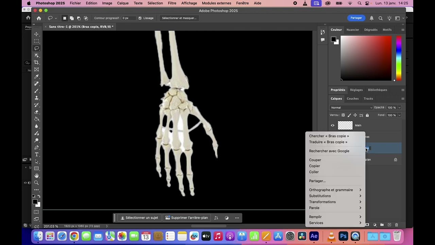
Task: Select the Spot Healing Brush tool
Action: tap(36, 84)
